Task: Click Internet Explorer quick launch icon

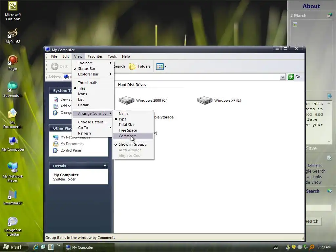Action: tap(36, 247)
